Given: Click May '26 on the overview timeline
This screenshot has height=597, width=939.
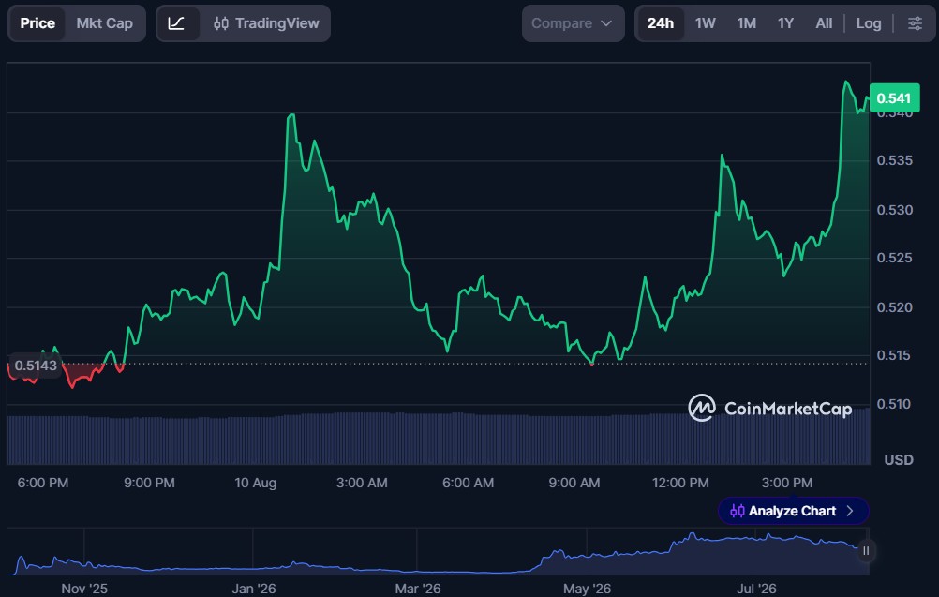Looking at the screenshot, I should 587,589.
